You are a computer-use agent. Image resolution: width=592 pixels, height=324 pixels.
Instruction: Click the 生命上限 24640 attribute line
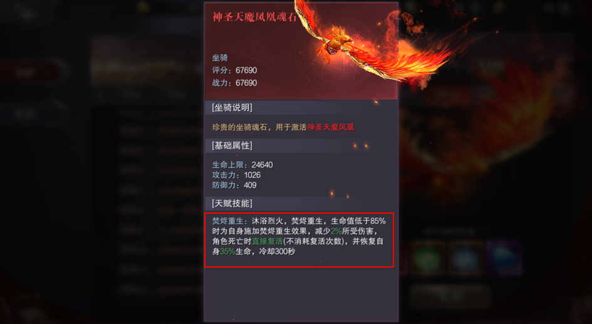[242, 165]
